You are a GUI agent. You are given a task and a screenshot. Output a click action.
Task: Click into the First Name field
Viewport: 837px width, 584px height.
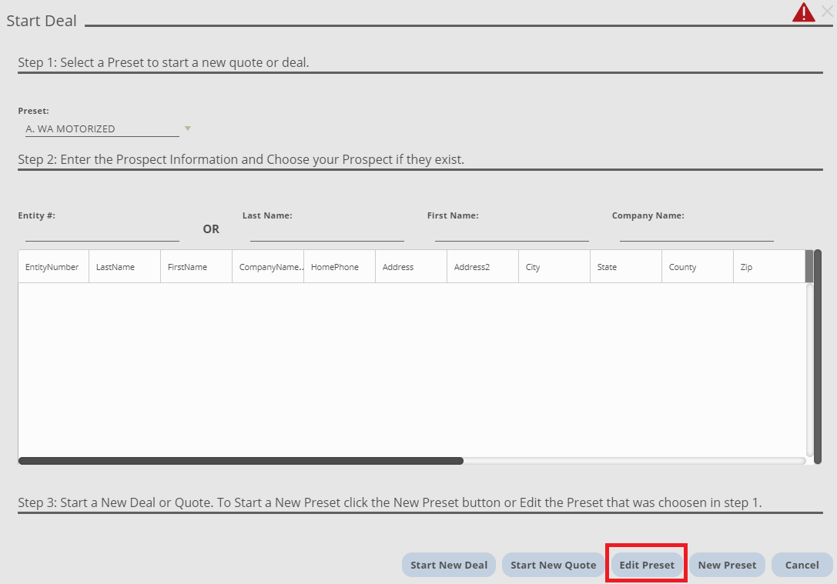pos(511,232)
